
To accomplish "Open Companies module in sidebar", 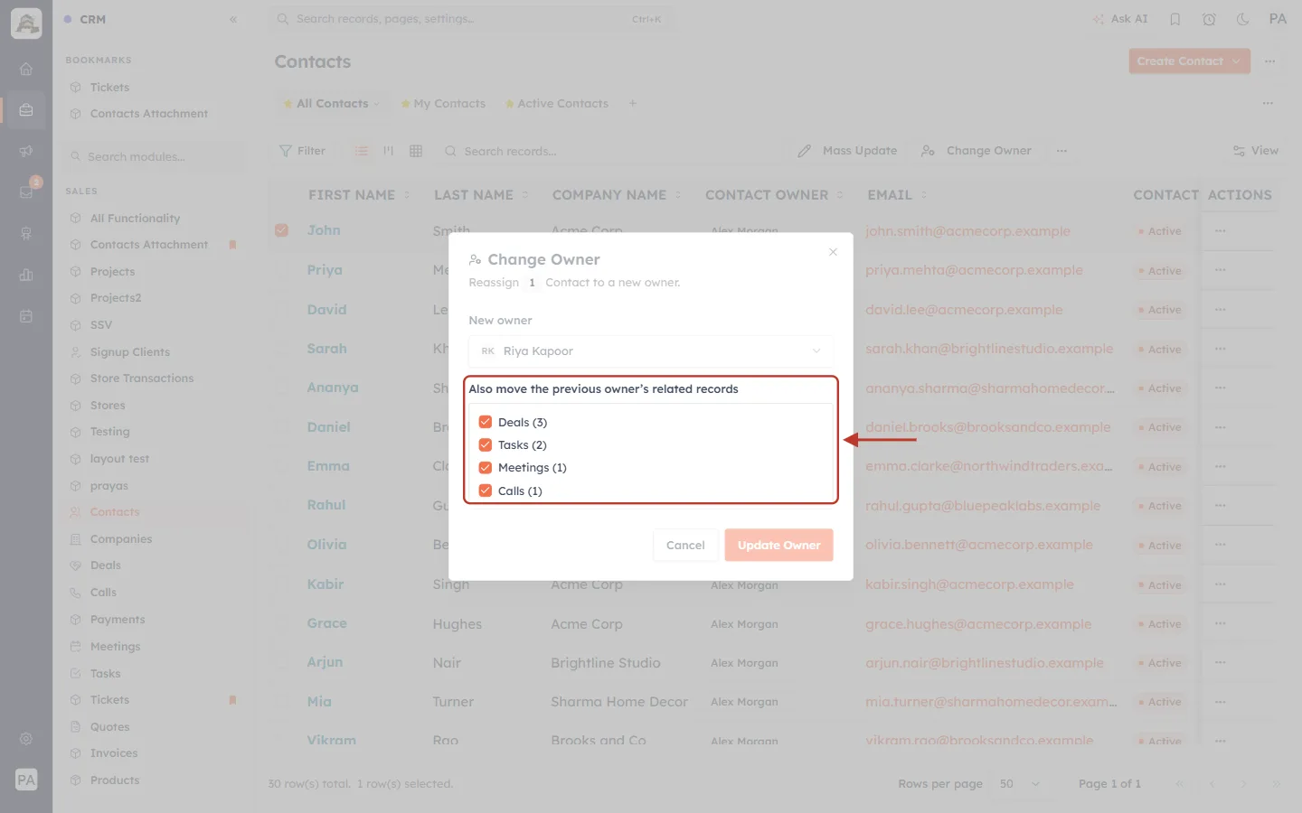I will 121,539.
